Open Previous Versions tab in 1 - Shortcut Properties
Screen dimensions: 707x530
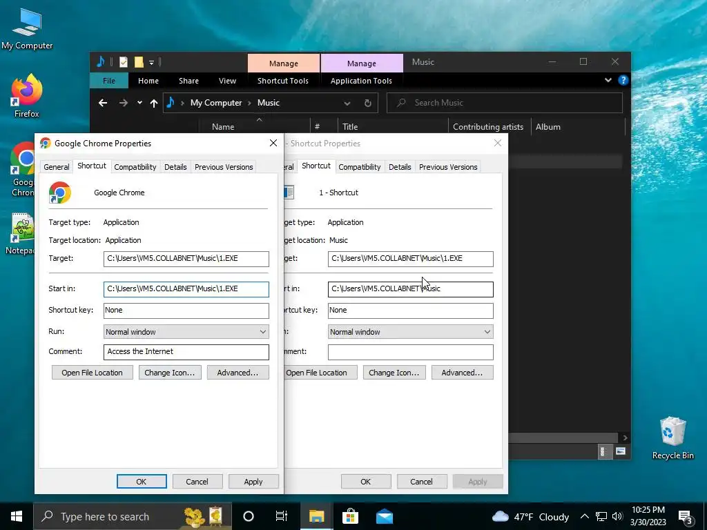point(448,167)
